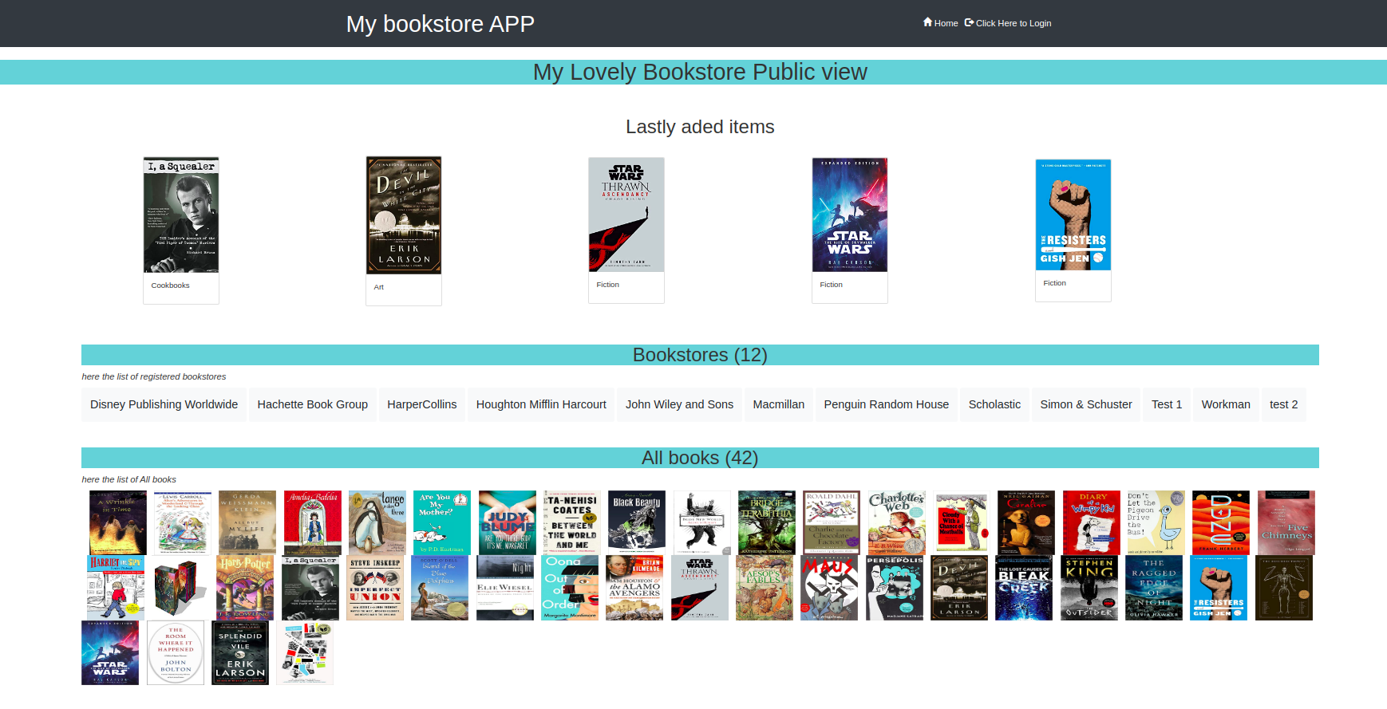Open the Scholastic bookstore
The image size is (1387, 709).
[994, 404]
